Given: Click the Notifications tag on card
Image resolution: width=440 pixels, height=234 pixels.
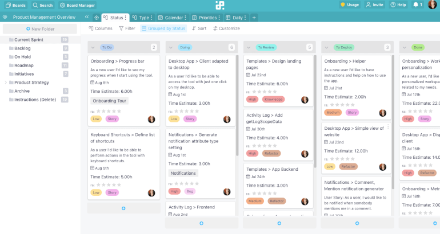Looking at the screenshot, I should (x=183, y=173).
